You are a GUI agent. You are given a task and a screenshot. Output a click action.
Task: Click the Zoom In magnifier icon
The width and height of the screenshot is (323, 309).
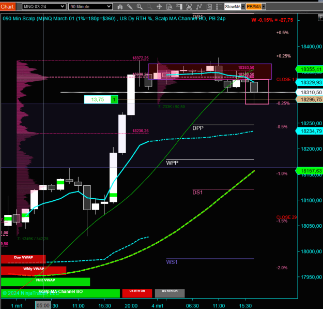pyautogui.click(x=140, y=7)
